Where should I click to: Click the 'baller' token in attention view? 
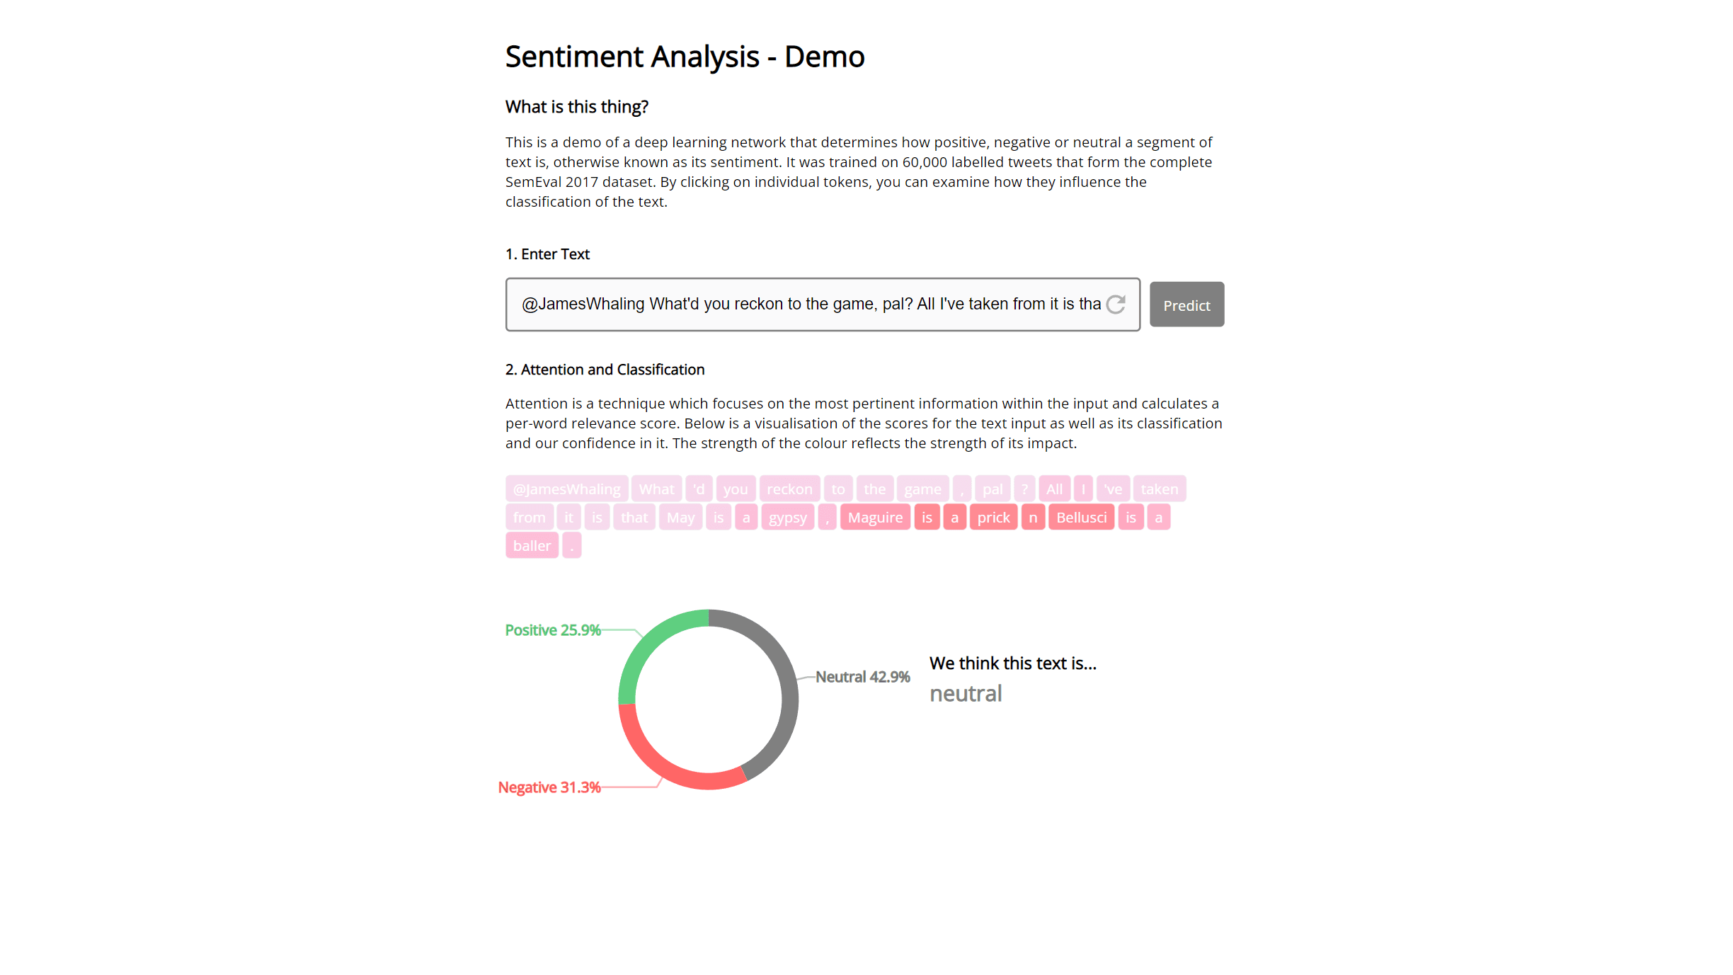pos(531,545)
